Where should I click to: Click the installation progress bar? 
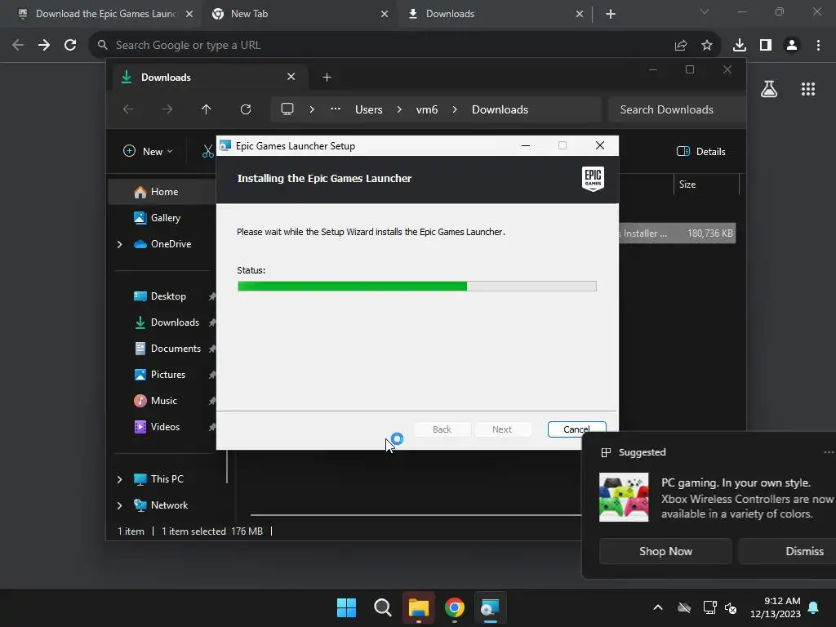click(x=417, y=287)
